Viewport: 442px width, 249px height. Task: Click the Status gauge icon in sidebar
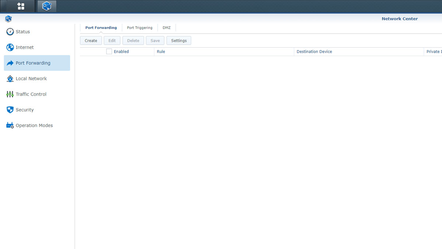(x=10, y=32)
